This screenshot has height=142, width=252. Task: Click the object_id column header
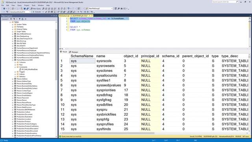(x=131, y=56)
